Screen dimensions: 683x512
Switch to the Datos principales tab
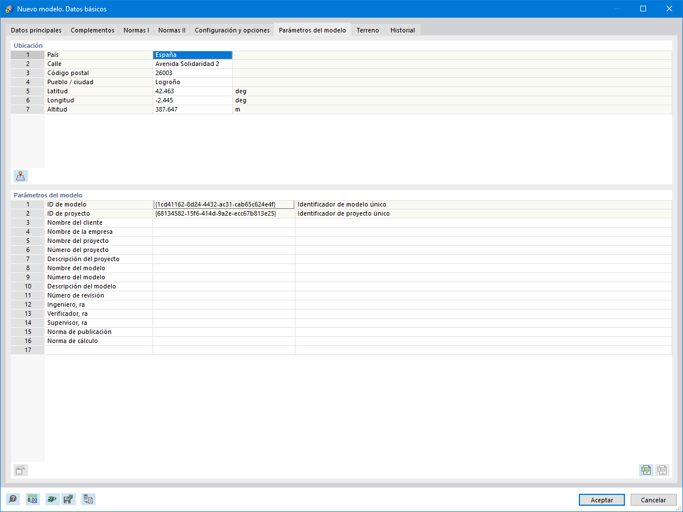tap(36, 30)
